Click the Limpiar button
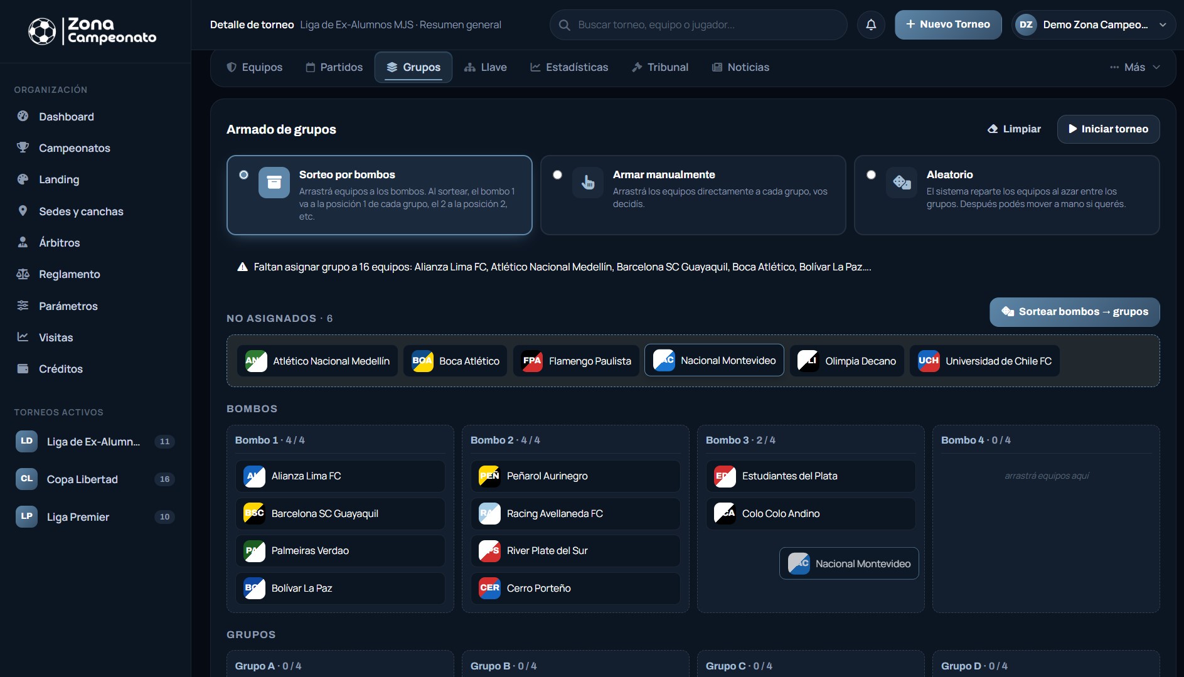The image size is (1184, 677). click(x=1014, y=129)
